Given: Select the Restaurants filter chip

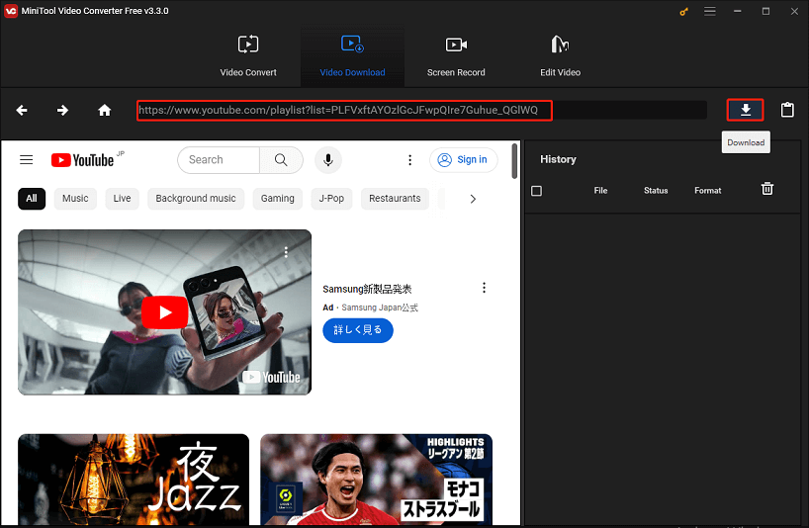Looking at the screenshot, I should pyautogui.click(x=395, y=199).
